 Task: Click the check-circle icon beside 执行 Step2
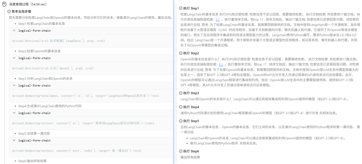coord(181,53)
